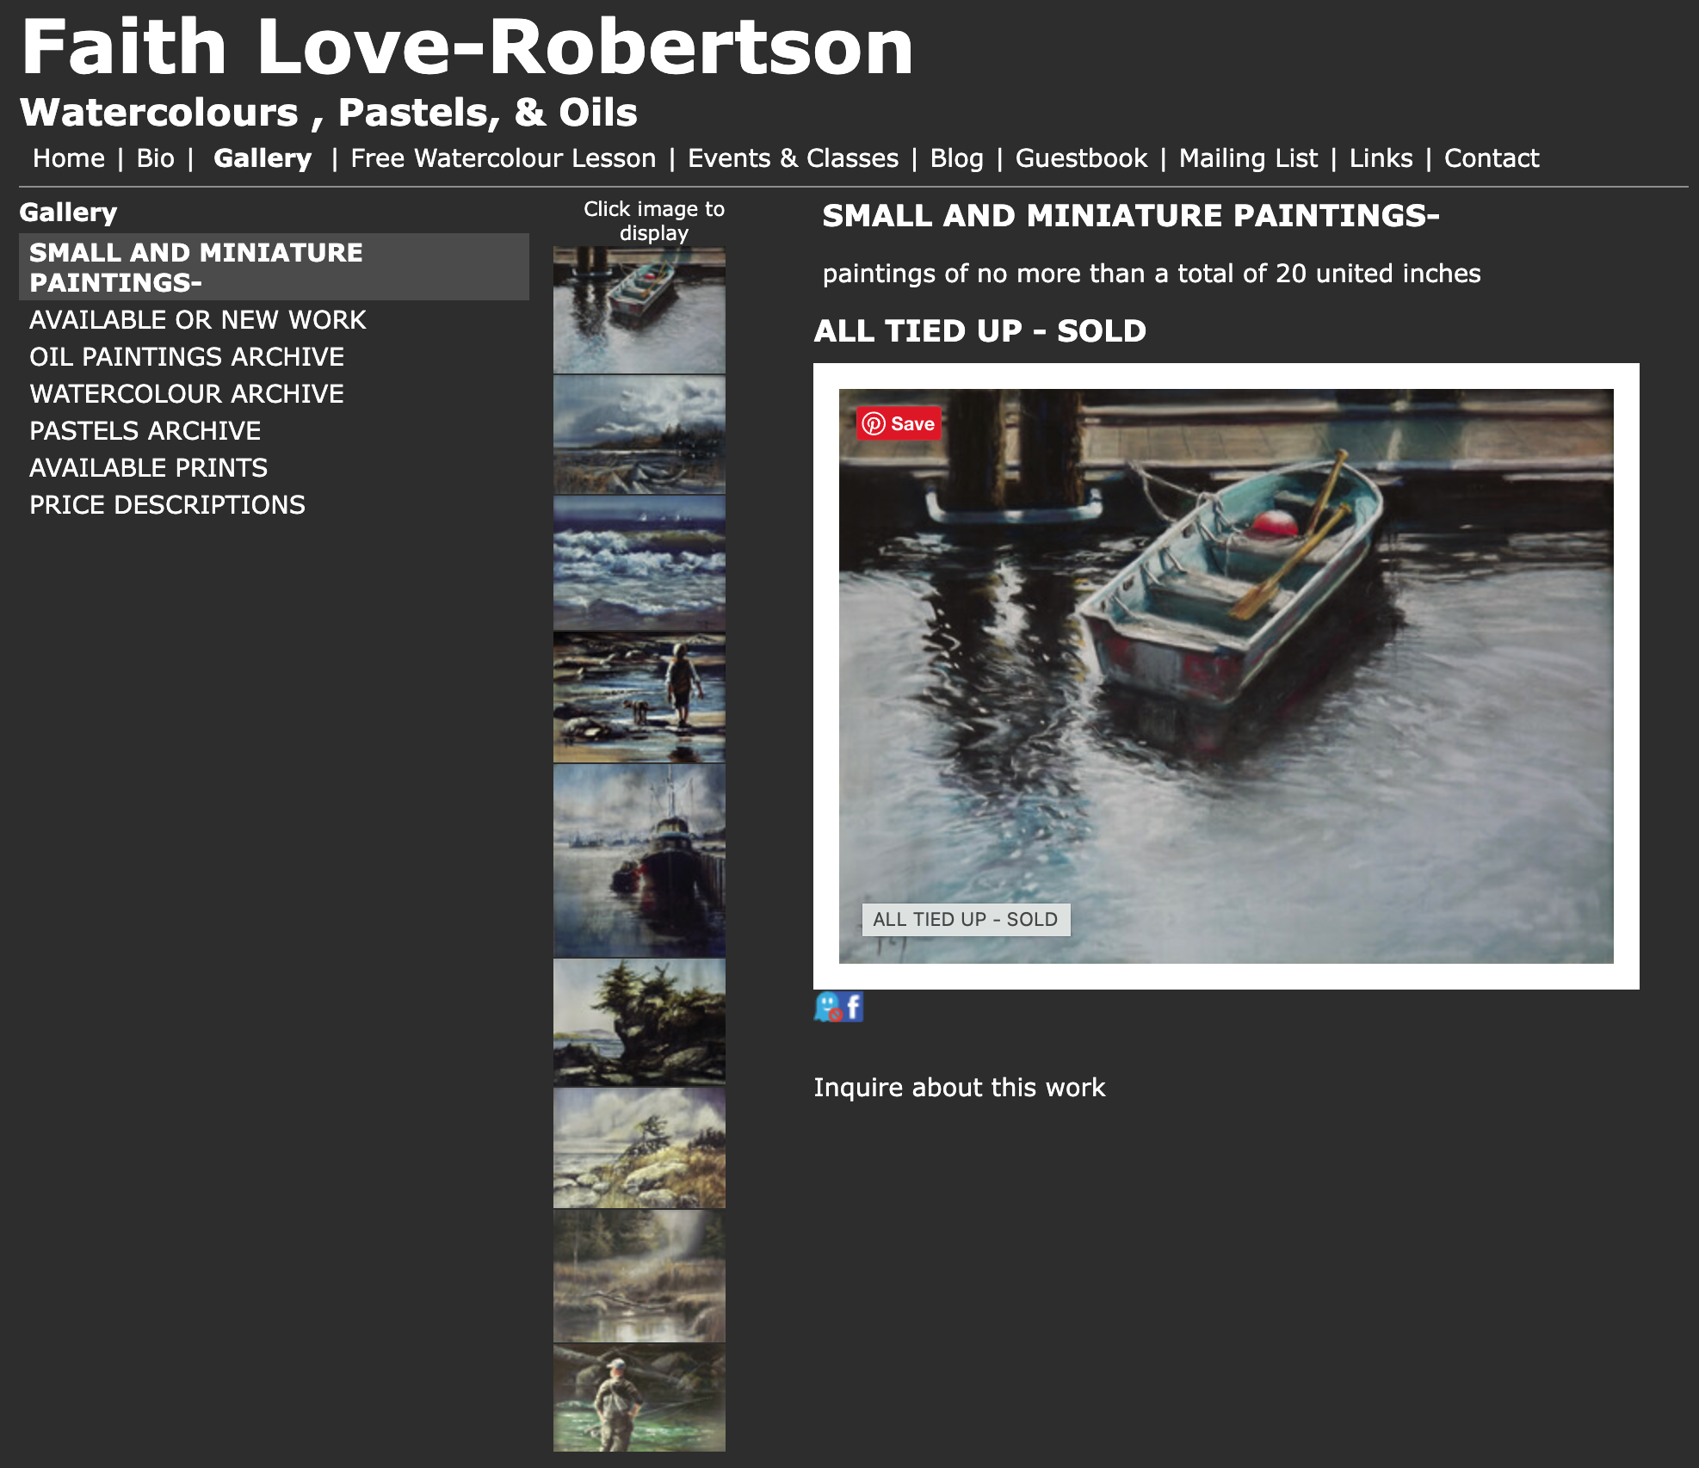Display the crashing ocean waves thumbnail

click(639, 563)
